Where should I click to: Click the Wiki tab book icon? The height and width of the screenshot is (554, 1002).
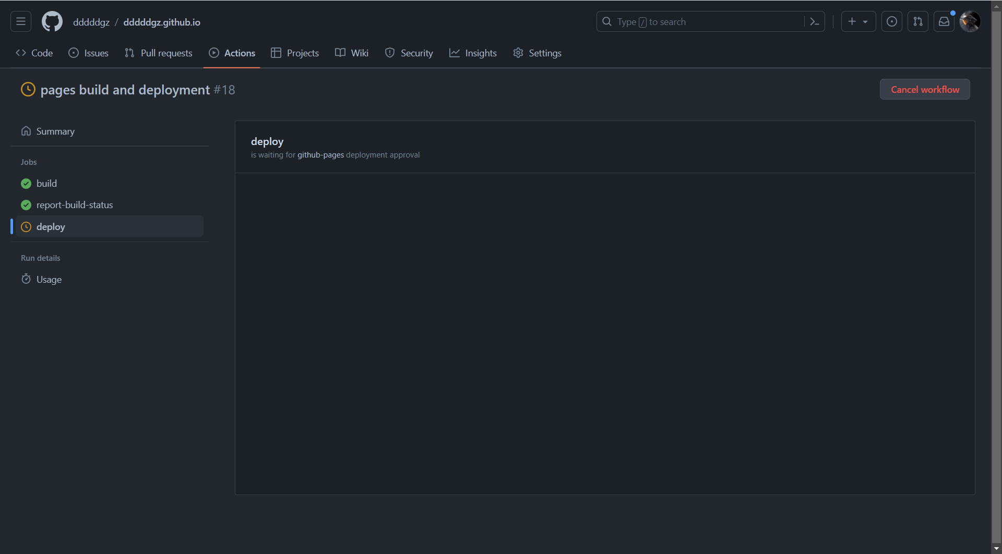pyautogui.click(x=340, y=53)
